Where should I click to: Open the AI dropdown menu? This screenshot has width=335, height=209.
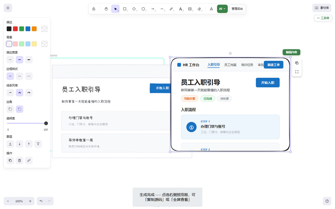click(x=222, y=9)
